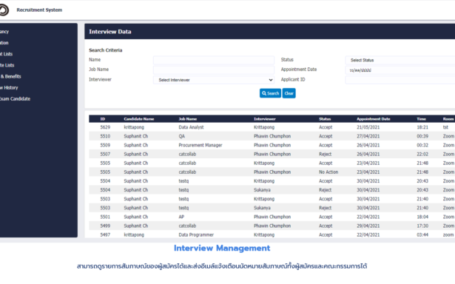
Task: Click the AP job name cell
Action: click(x=181, y=217)
